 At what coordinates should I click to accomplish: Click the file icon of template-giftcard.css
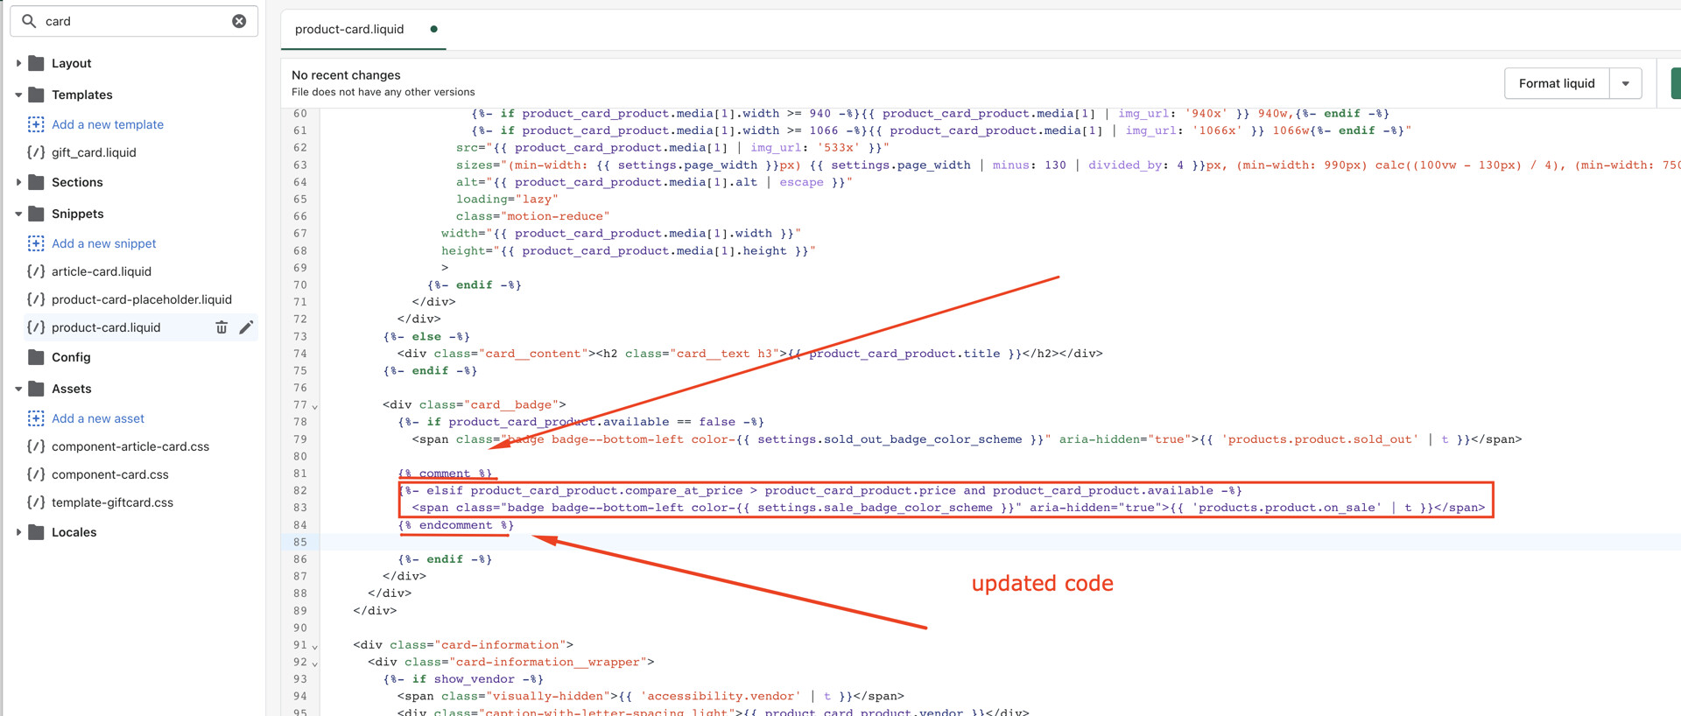coord(36,502)
